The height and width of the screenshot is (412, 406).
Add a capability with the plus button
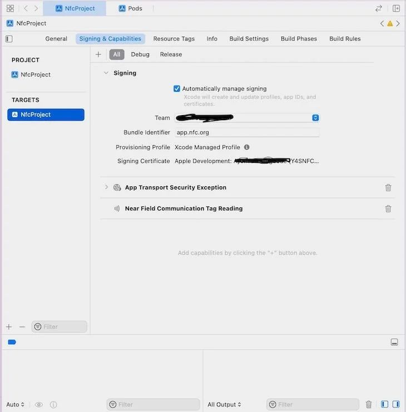(x=98, y=54)
